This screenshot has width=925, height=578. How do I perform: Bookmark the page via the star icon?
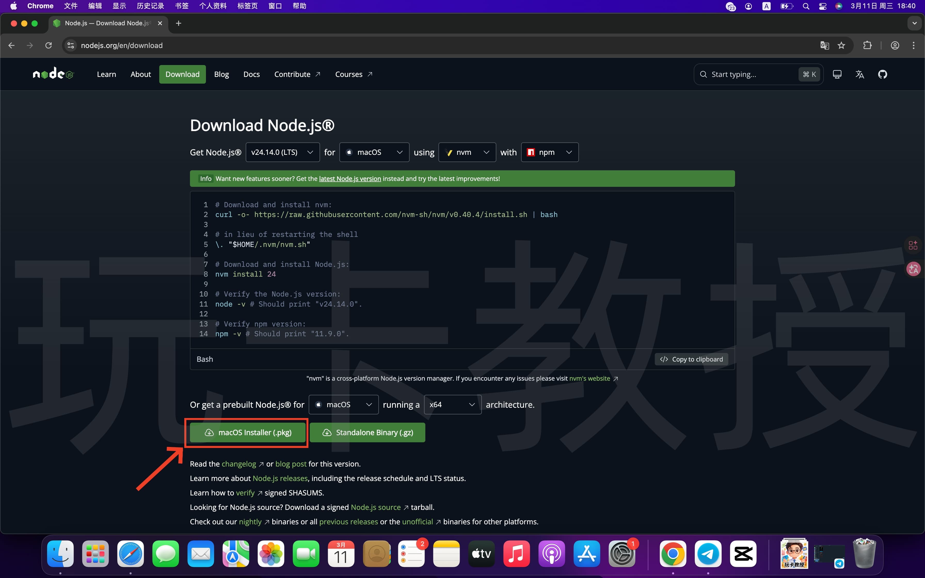841,45
